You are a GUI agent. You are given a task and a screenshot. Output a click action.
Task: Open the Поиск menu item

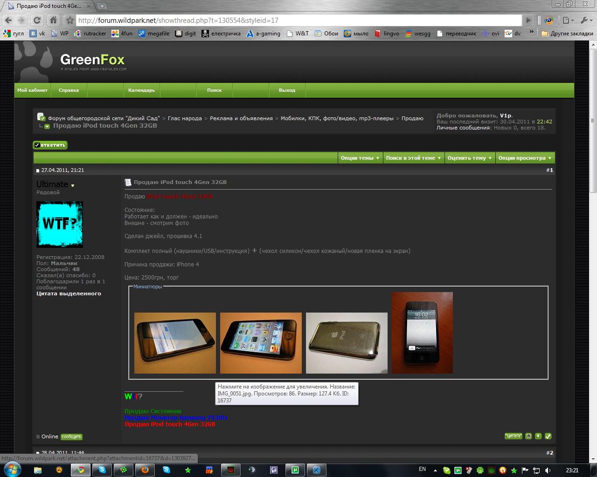coord(215,90)
